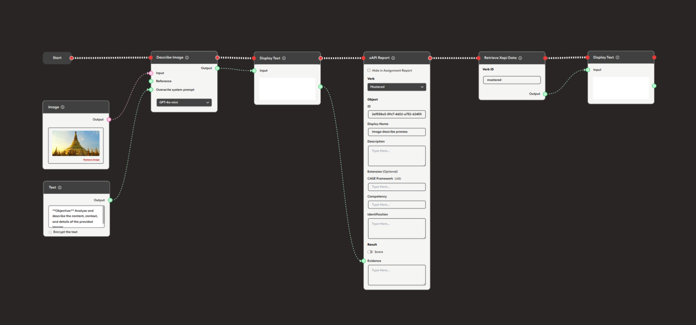The height and width of the screenshot is (325, 696).
Task: Click Identification text area
Action: [397, 228]
